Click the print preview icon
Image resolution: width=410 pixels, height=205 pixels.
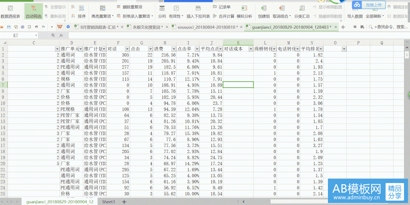pyautogui.click(x=30, y=27)
